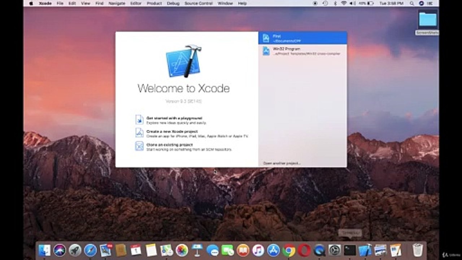Open FaceTime green icon in Dock
462x260 pixels.
(228, 250)
